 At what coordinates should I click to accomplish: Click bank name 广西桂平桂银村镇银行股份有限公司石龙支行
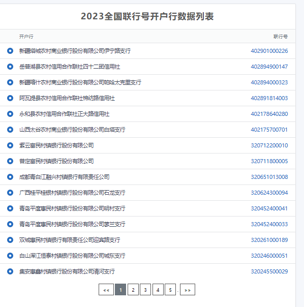click(x=72, y=193)
